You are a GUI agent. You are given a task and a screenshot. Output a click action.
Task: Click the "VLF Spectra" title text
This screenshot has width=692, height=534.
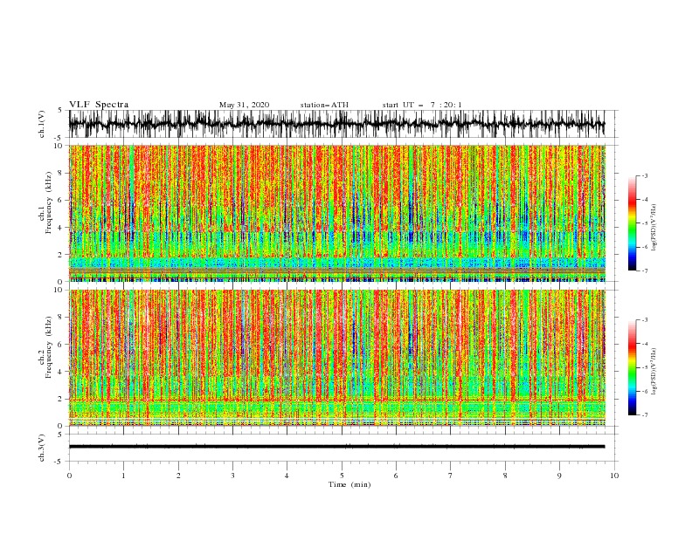[x=99, y=105]
